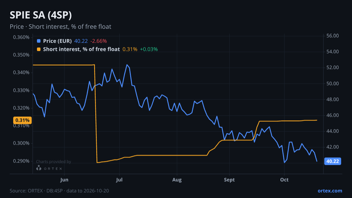Image resolution: width=352 pixels, height=198 pixels.
Task: Click the 46.00 right axis label
Action: click(333, 115)
